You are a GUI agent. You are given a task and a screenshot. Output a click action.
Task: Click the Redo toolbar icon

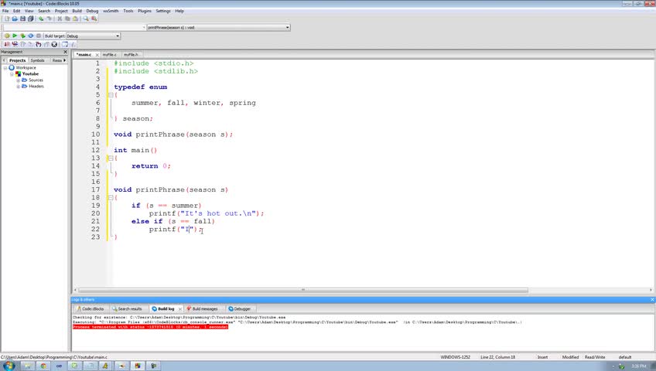click(x=49, y=19)
